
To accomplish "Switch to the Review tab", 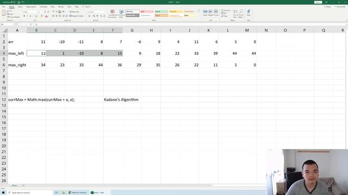I will tap(60, 7).
